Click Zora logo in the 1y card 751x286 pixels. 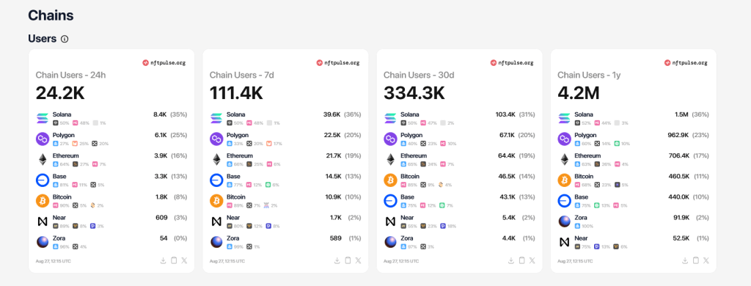(x=565, y=221)
